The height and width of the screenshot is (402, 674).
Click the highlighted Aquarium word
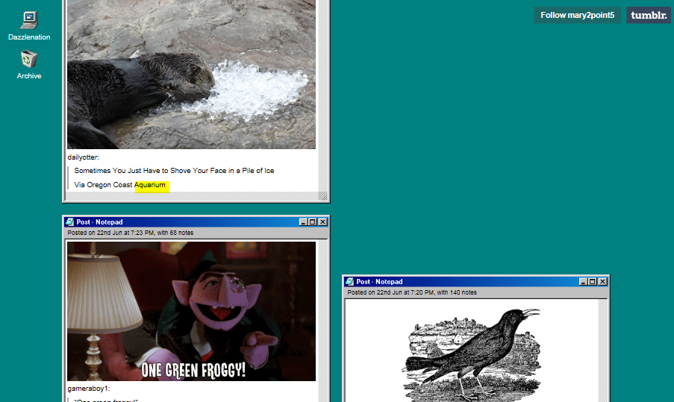[x=150, y=185]
